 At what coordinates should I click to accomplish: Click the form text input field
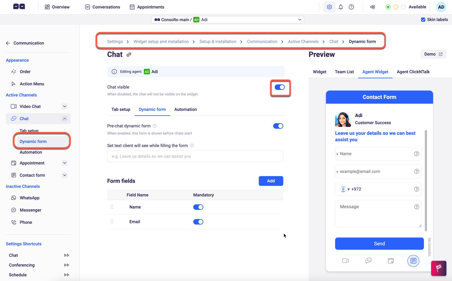point(195,156)
